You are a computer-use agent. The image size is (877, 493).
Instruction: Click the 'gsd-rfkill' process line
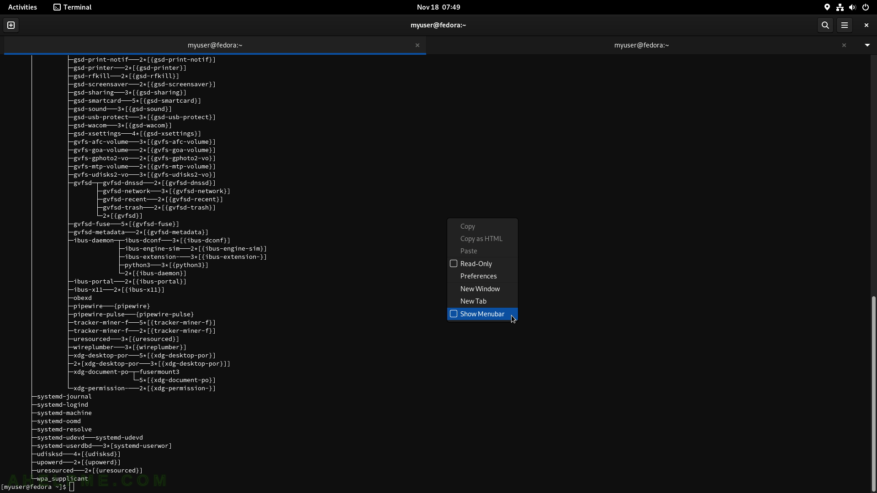[x=126, y=76]
